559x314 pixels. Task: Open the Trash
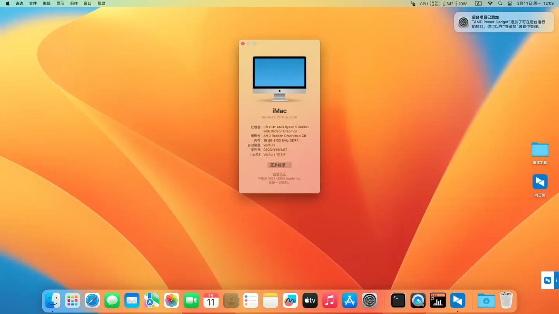click(506, 300)
